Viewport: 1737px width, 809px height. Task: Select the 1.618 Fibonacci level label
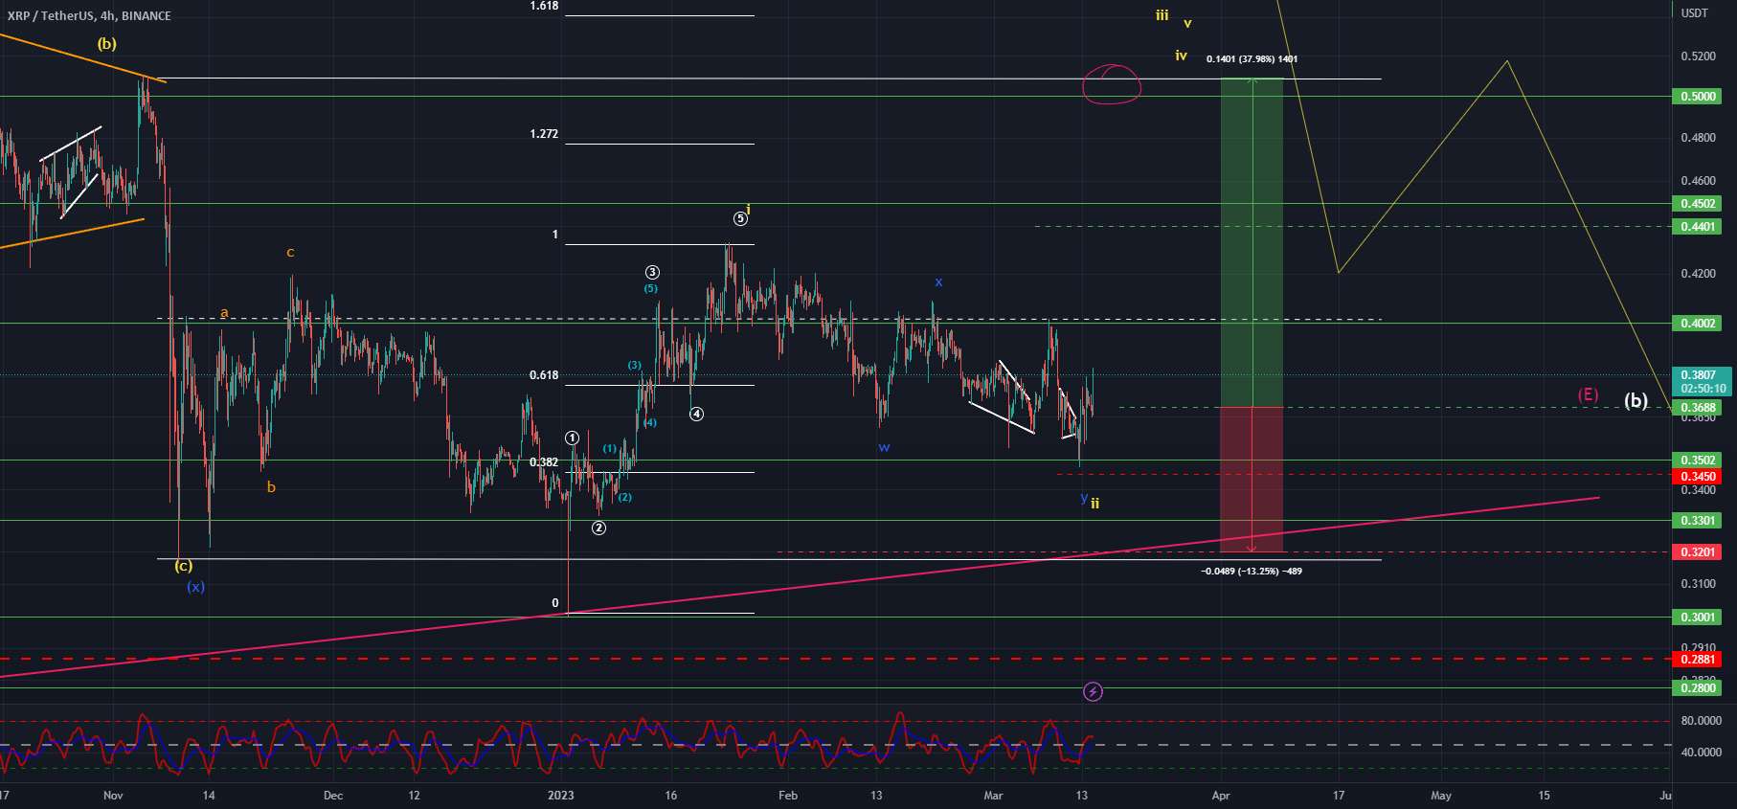[x=544, y=7]
